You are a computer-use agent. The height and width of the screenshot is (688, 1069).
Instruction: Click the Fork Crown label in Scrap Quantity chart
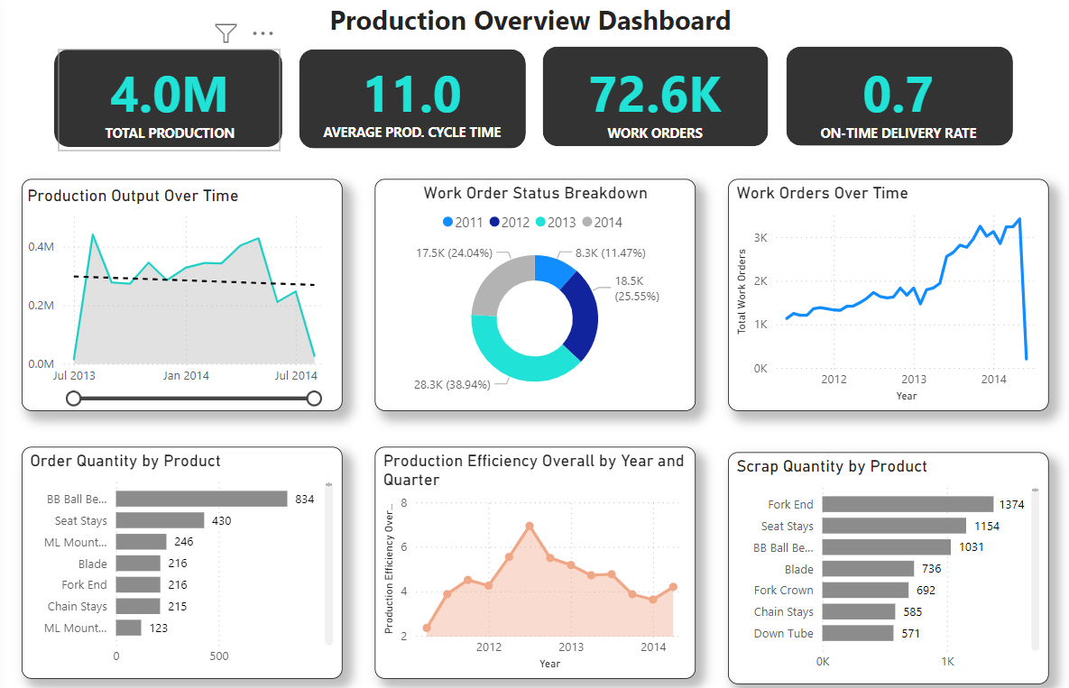click(x=784, y=590)
